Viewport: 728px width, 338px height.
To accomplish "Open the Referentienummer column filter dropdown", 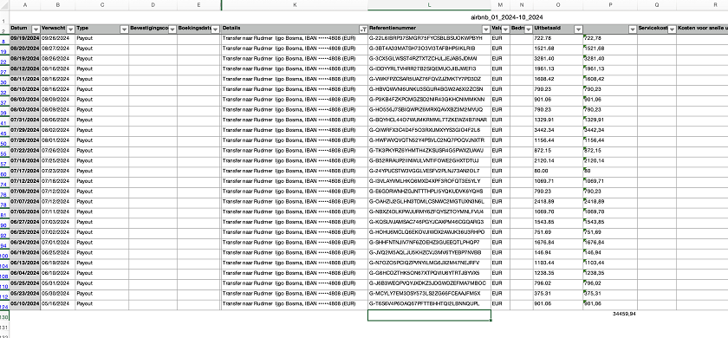I will pyautogui.click(x=486, y=29).
